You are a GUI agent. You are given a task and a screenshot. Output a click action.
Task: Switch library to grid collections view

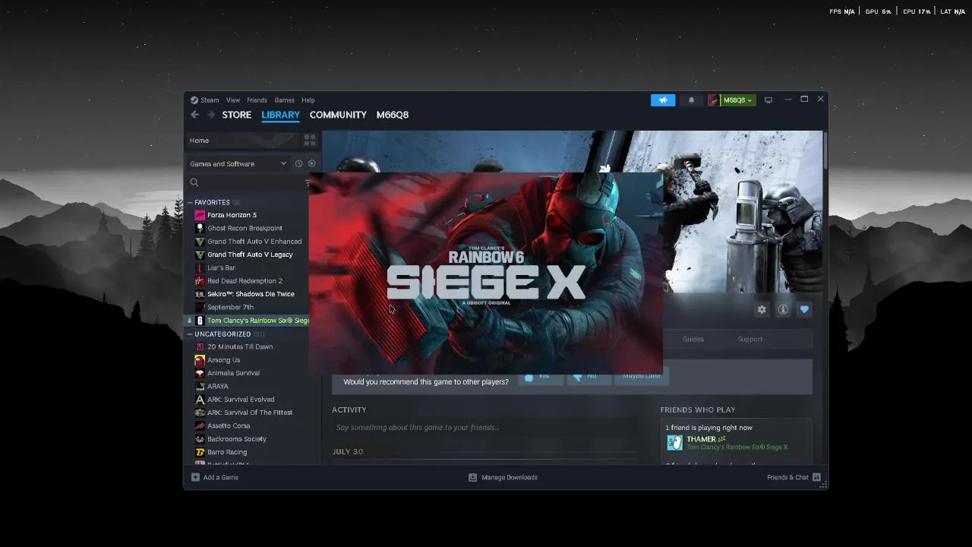pyautogui.click(x=310, y=141)
